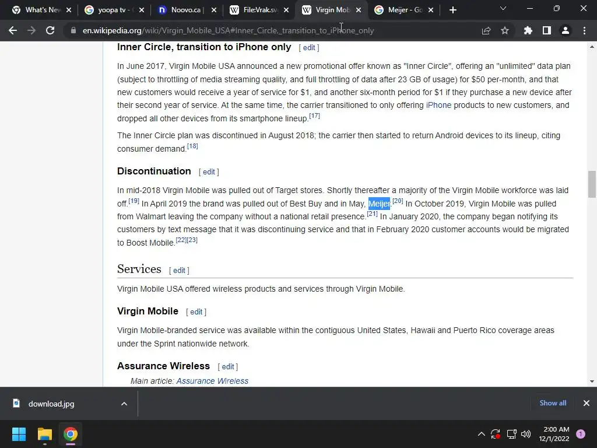
Task: Open File Explorer from taskbar
Action: pyautogui.click(x=44, y=434)
